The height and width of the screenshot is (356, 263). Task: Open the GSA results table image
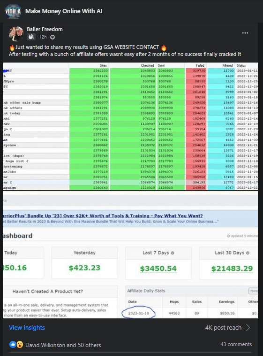tap(130, 126)
